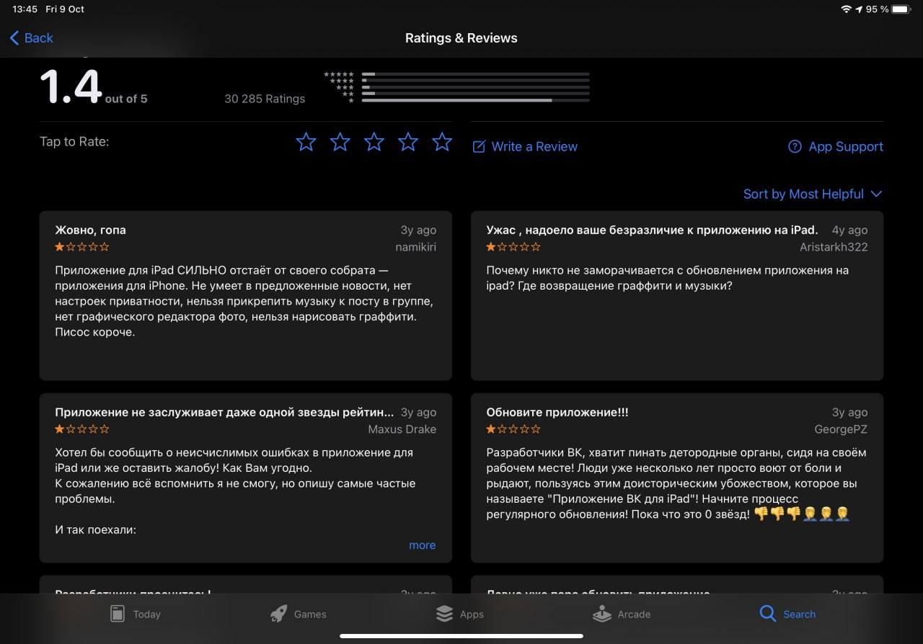
Task: Open the Arcade tab
Action: pyautogui.click(x=622, y=614)
